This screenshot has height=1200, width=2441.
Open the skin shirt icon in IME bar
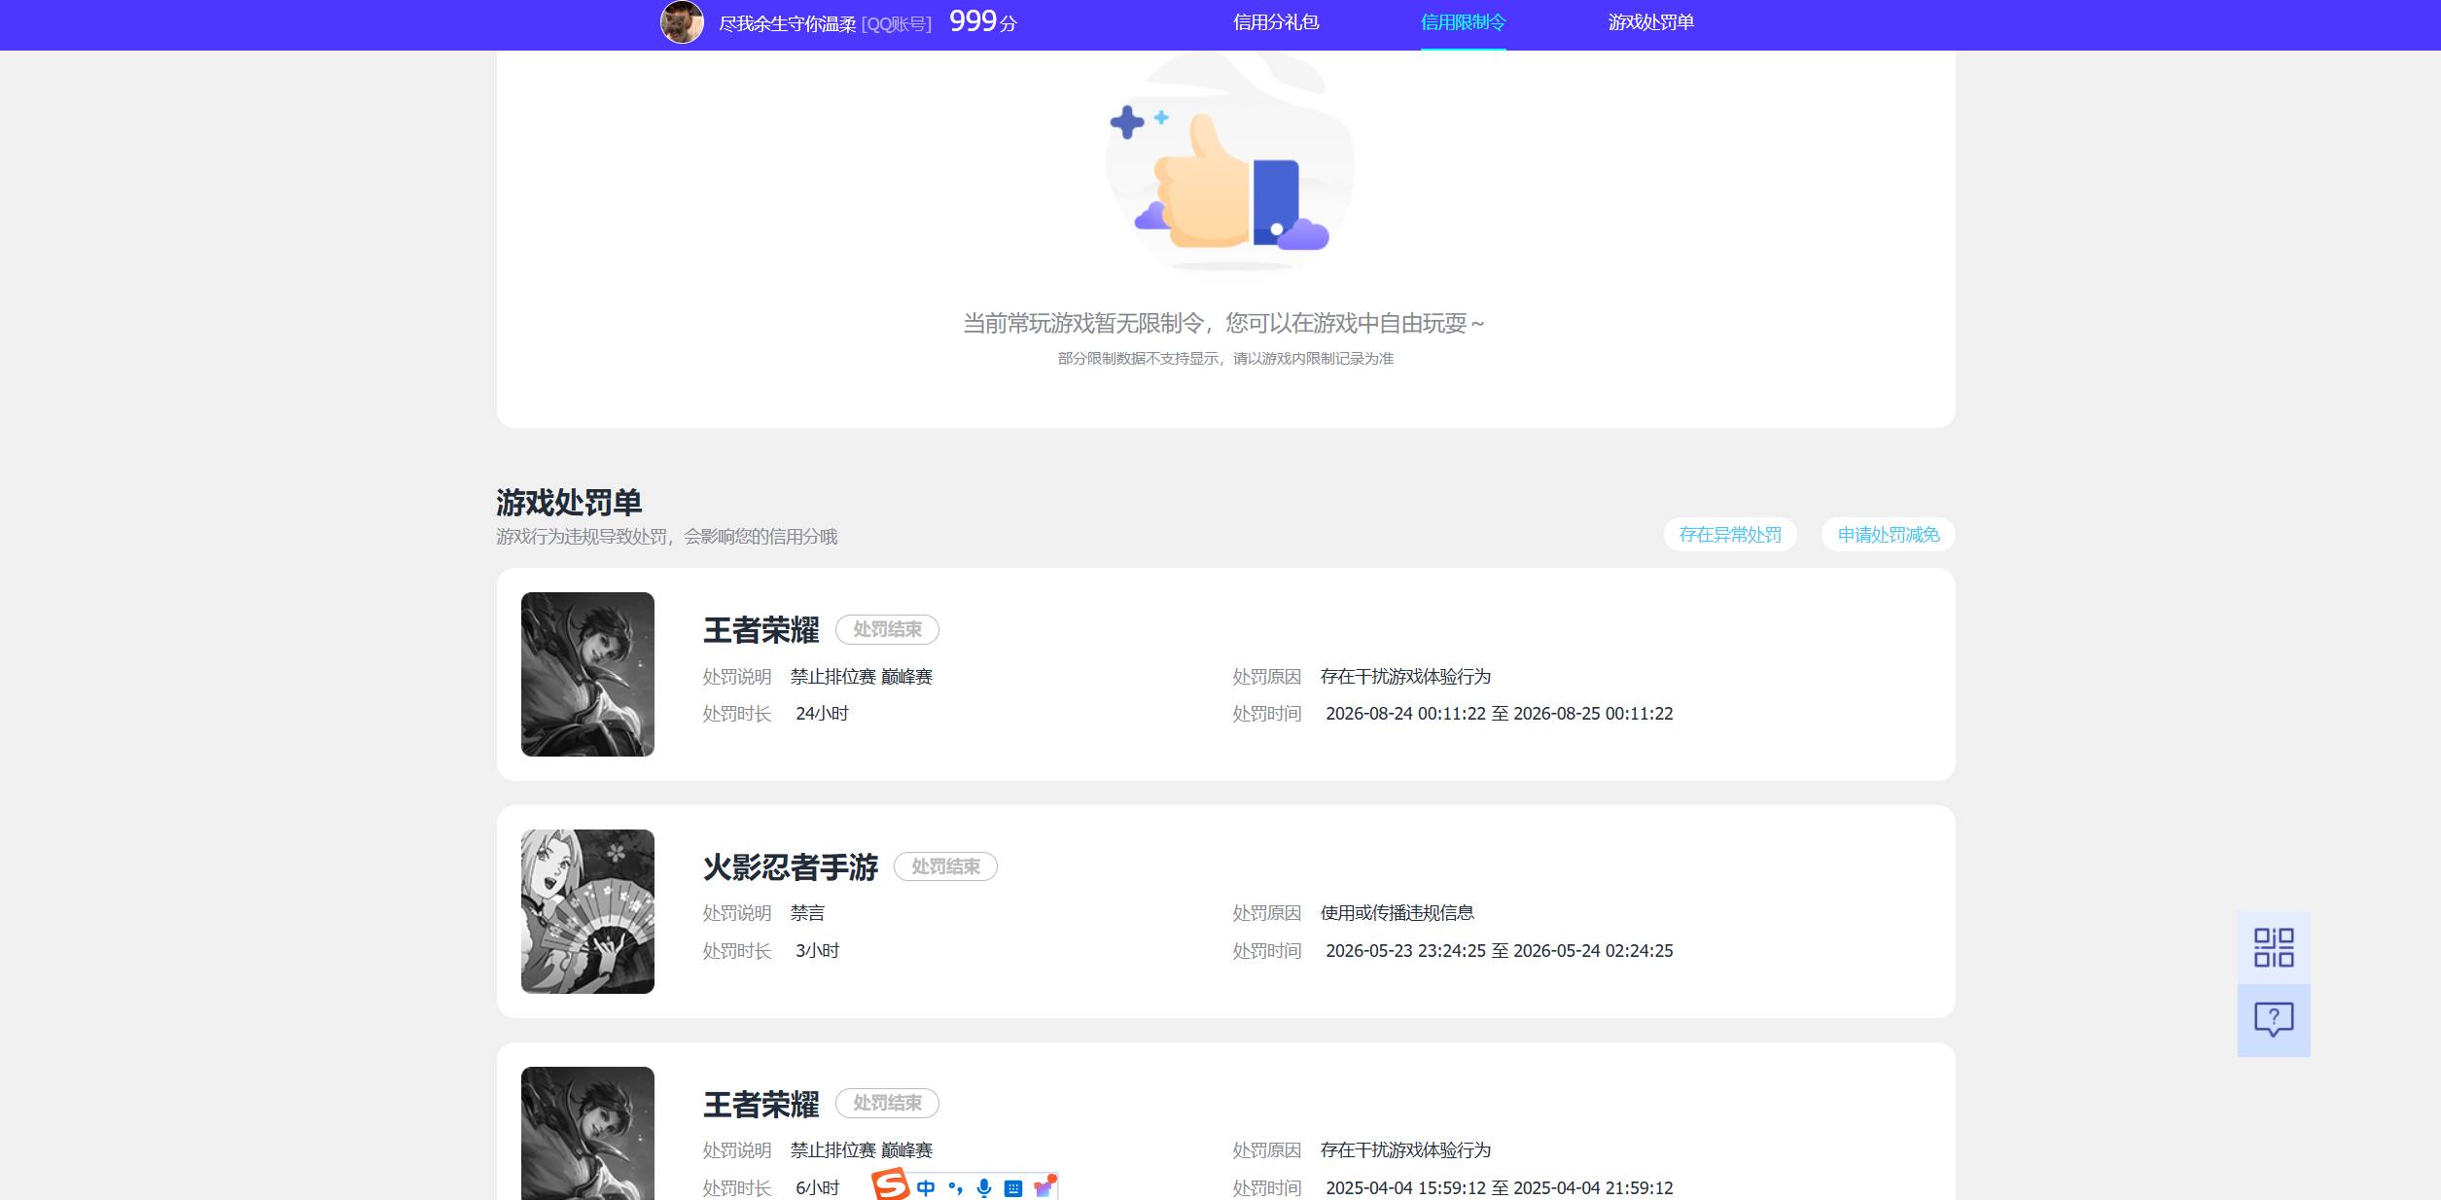click(1044, 1186)
